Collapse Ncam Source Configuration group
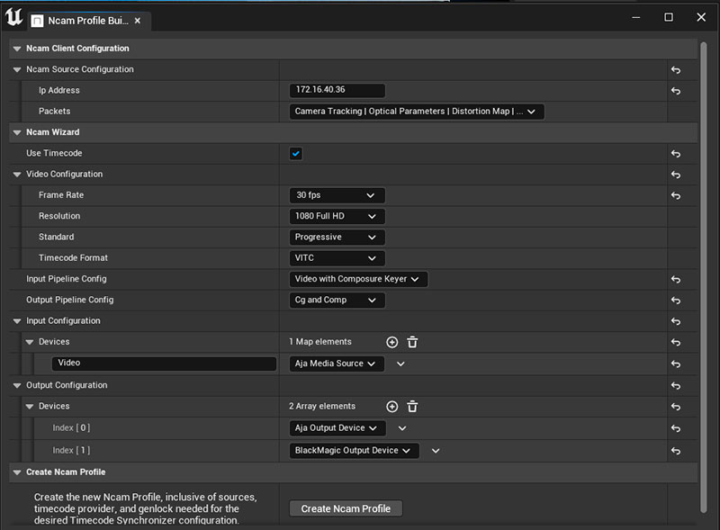720x530 pixels. (17, 70)
